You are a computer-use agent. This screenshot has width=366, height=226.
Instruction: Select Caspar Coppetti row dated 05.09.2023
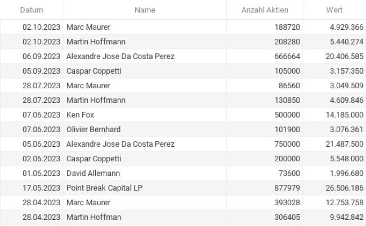(x=183, y=71)
